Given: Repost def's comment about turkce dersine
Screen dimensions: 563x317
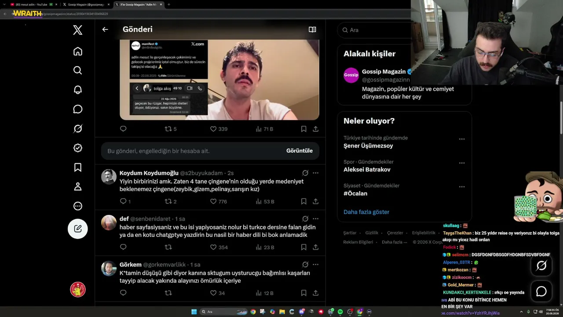Looking at the screenshot, I should coord(168,247).
